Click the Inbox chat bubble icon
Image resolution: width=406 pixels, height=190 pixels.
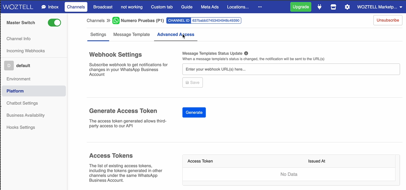pyautogui.click(x=44, y=7)
